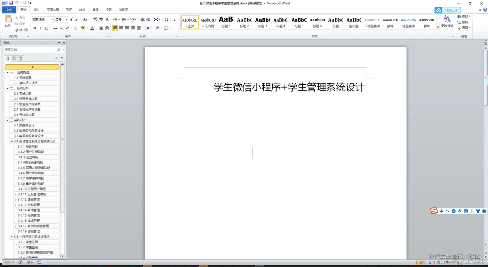The image size is (488, 267).
Task: Click the 更改样式 button
Action: point(447,22)
